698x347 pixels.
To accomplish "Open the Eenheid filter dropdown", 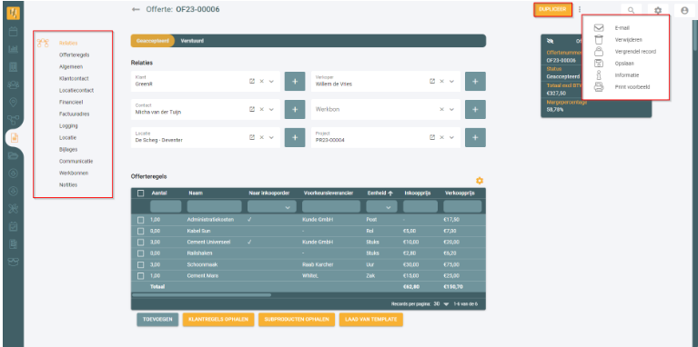I will coord(381,206).
